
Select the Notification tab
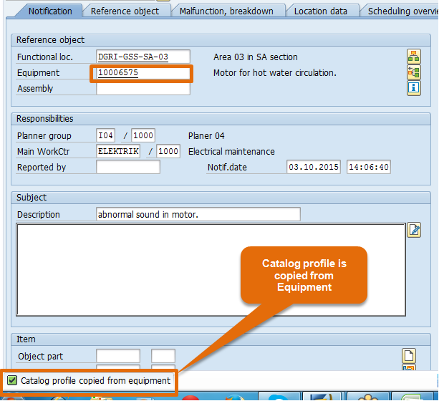50,11
